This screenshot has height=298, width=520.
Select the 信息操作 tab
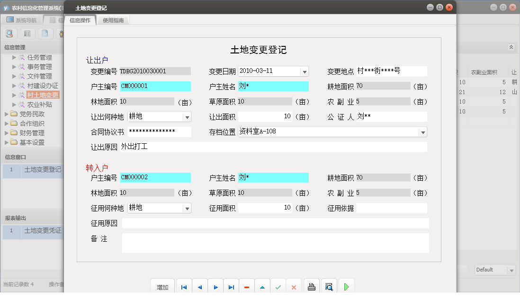click(80, 20)
